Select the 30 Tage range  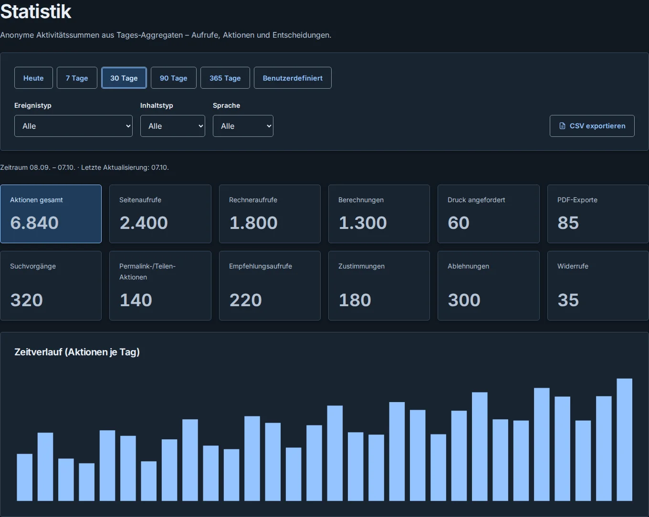click(x=124, y=78)
